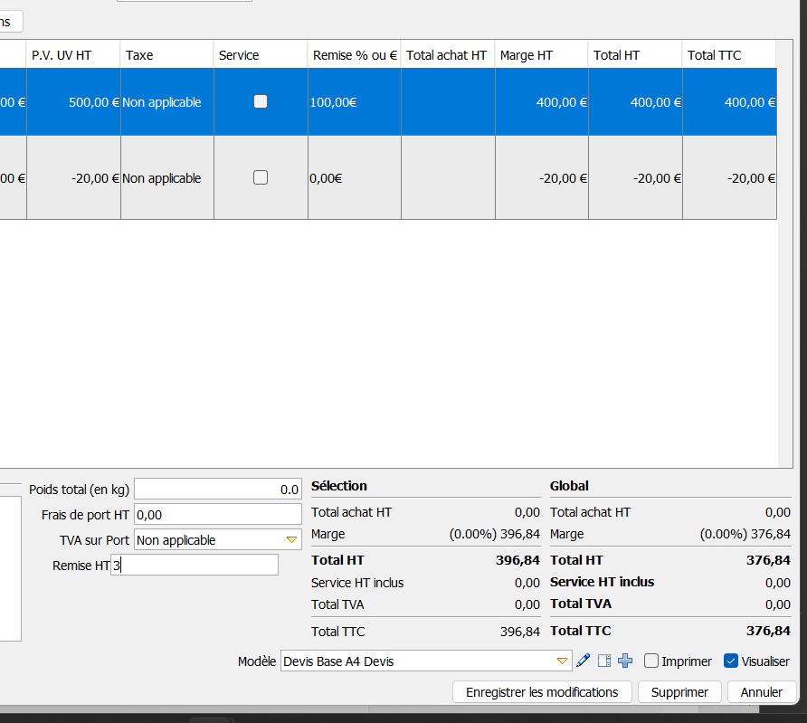807x723 pixels.
Task: Add a new model with plus icon
Action: (x=625, y=661)
